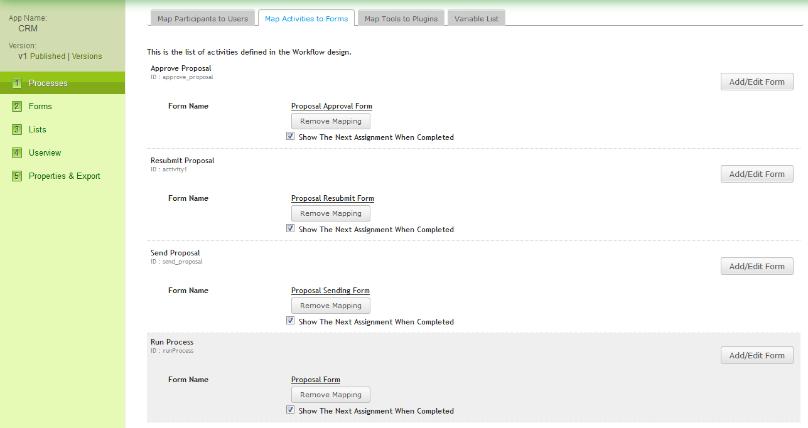
Task: Uncheck Show Next Assignment for Approve Proposal
Action: coord(290,136)
